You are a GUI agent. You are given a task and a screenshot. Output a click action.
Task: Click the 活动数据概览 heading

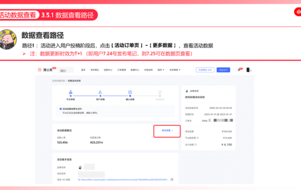[64, 130]
